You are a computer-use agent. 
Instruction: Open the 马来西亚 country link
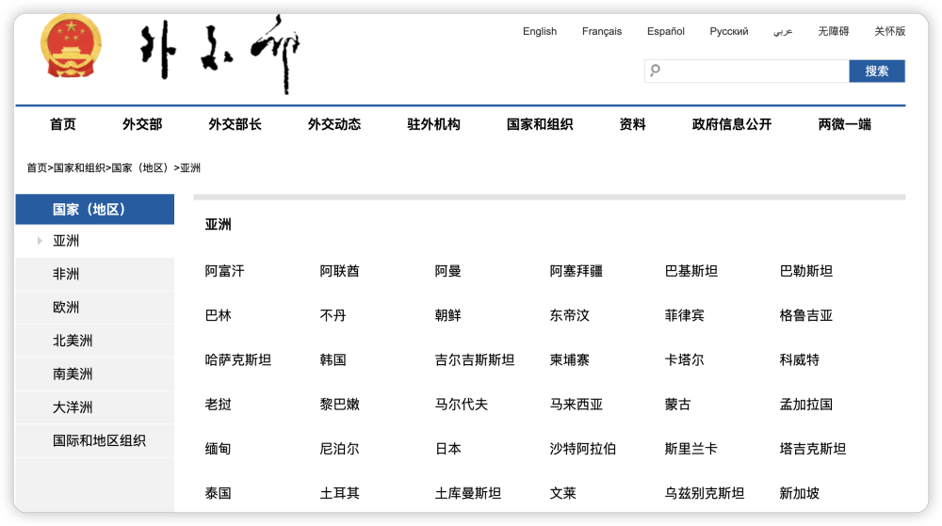coord(577,405)
